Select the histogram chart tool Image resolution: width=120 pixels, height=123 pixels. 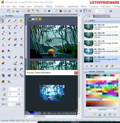click(9, 81)
